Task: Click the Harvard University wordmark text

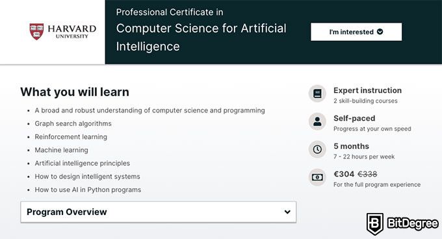Action: 72,32
